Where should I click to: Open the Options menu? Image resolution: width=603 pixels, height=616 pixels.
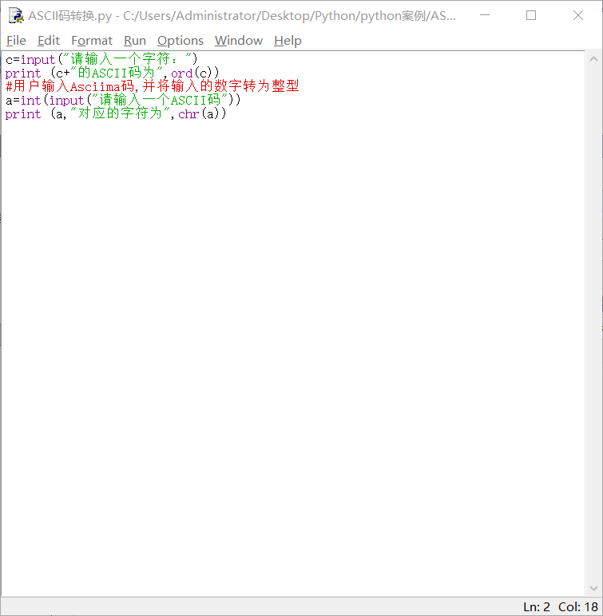[x=181, y=41]
